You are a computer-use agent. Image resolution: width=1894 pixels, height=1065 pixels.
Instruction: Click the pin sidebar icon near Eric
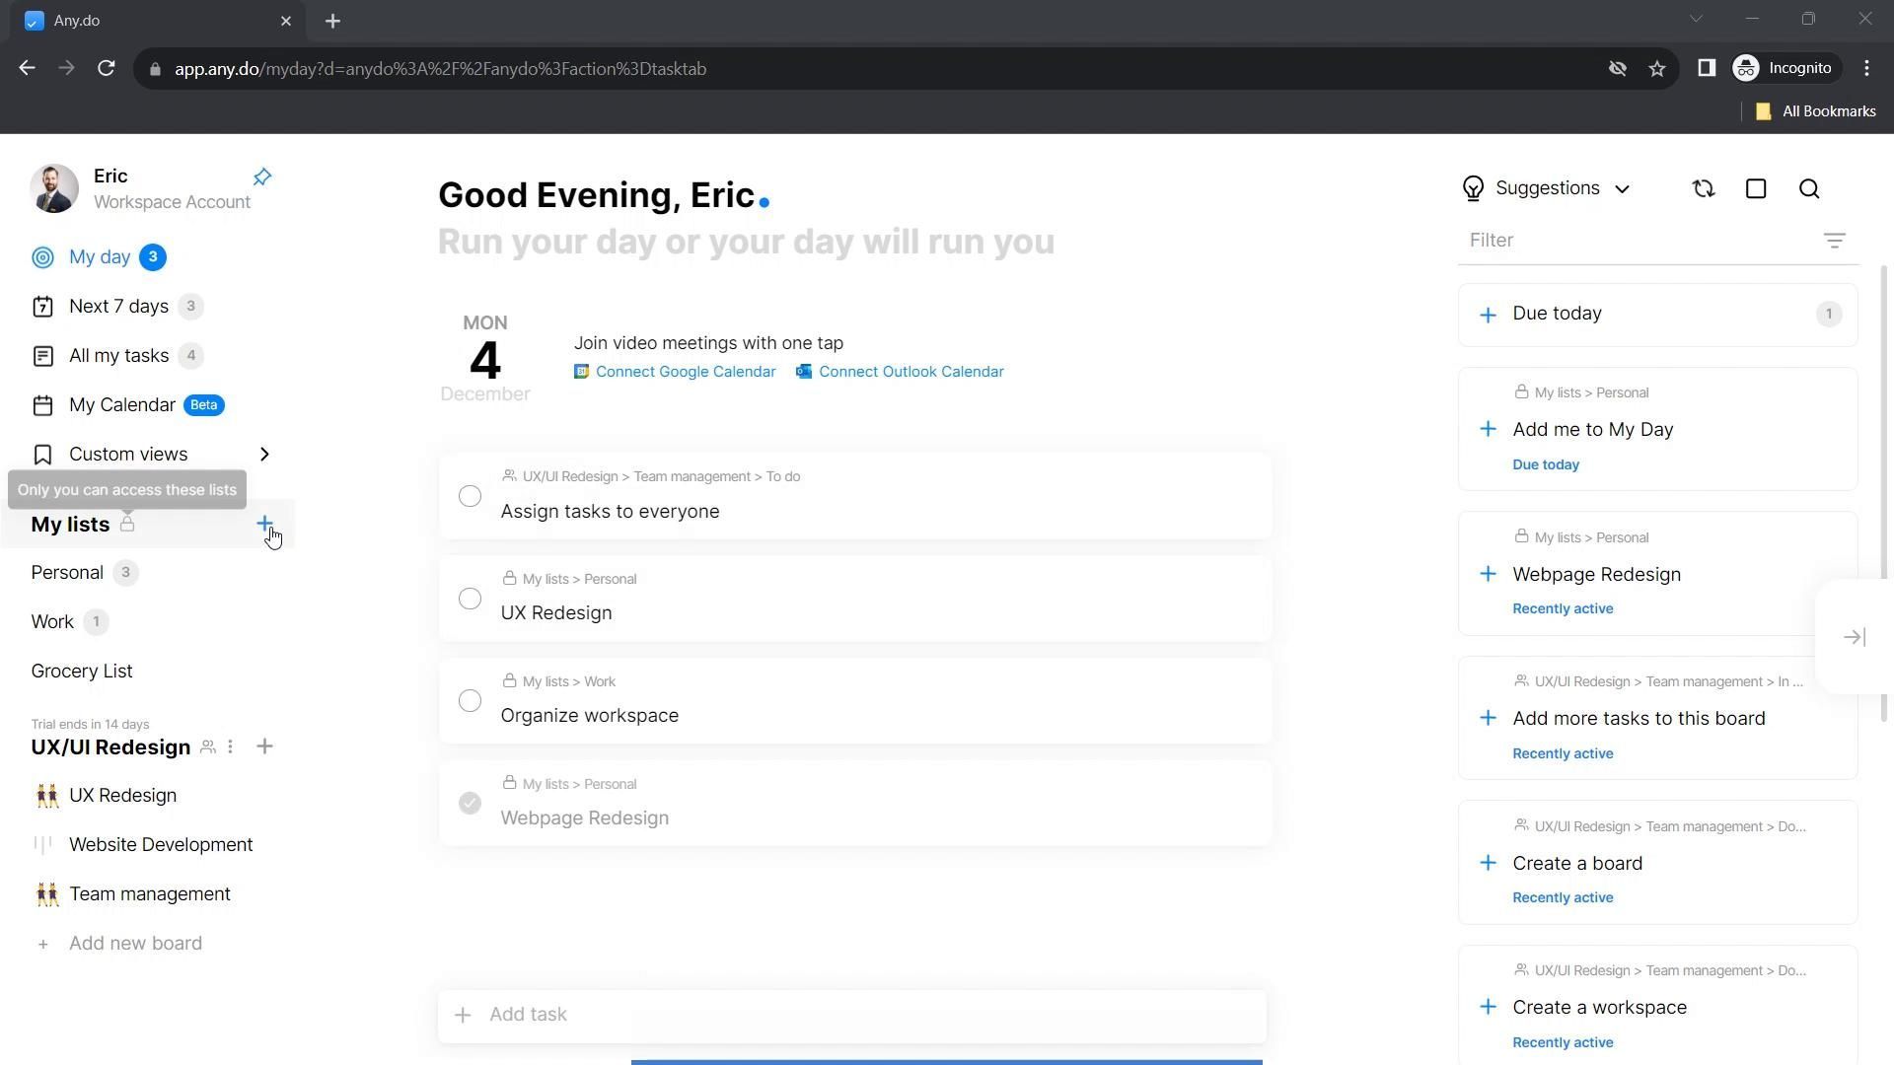click(262, 177)
